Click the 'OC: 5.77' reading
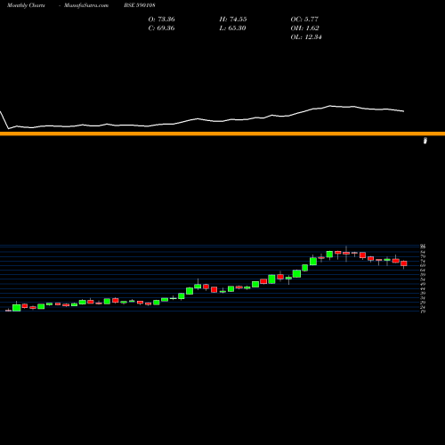The height and width of the screenshot is (445, 445). [x=304, y=20]
